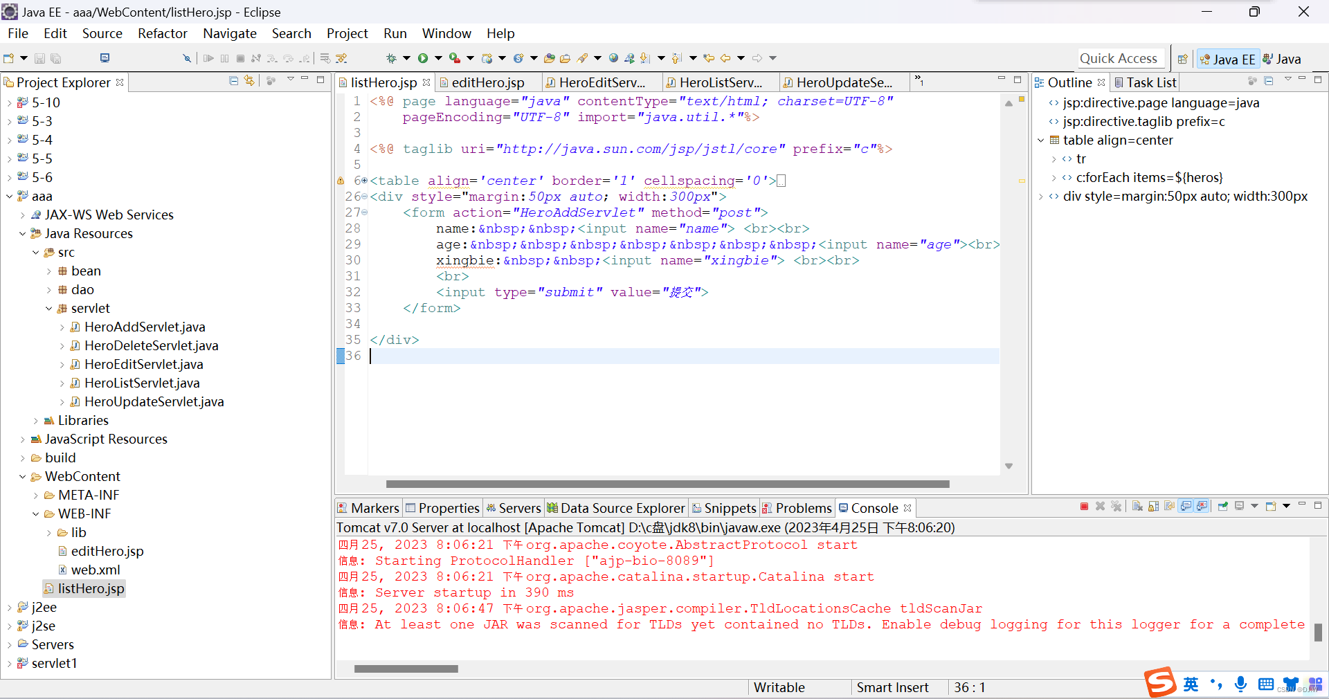Expand the Libraries node
The height and width of the screenshot is (699, 1329).
[x=36, y=421]
